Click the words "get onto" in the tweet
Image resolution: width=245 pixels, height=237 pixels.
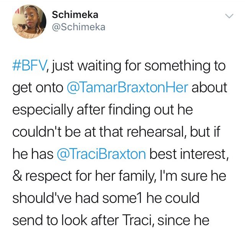click(38, 88)
